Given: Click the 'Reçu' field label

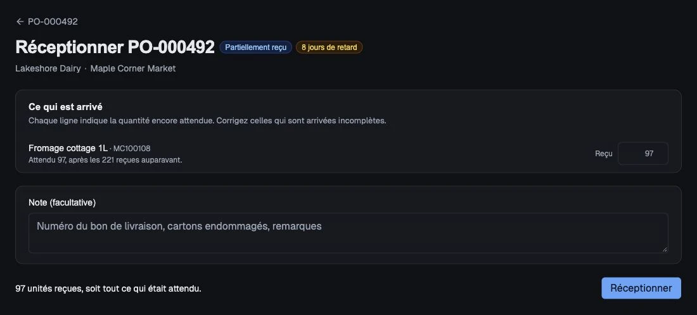Looking at the screenshot, I should [604, 154].
